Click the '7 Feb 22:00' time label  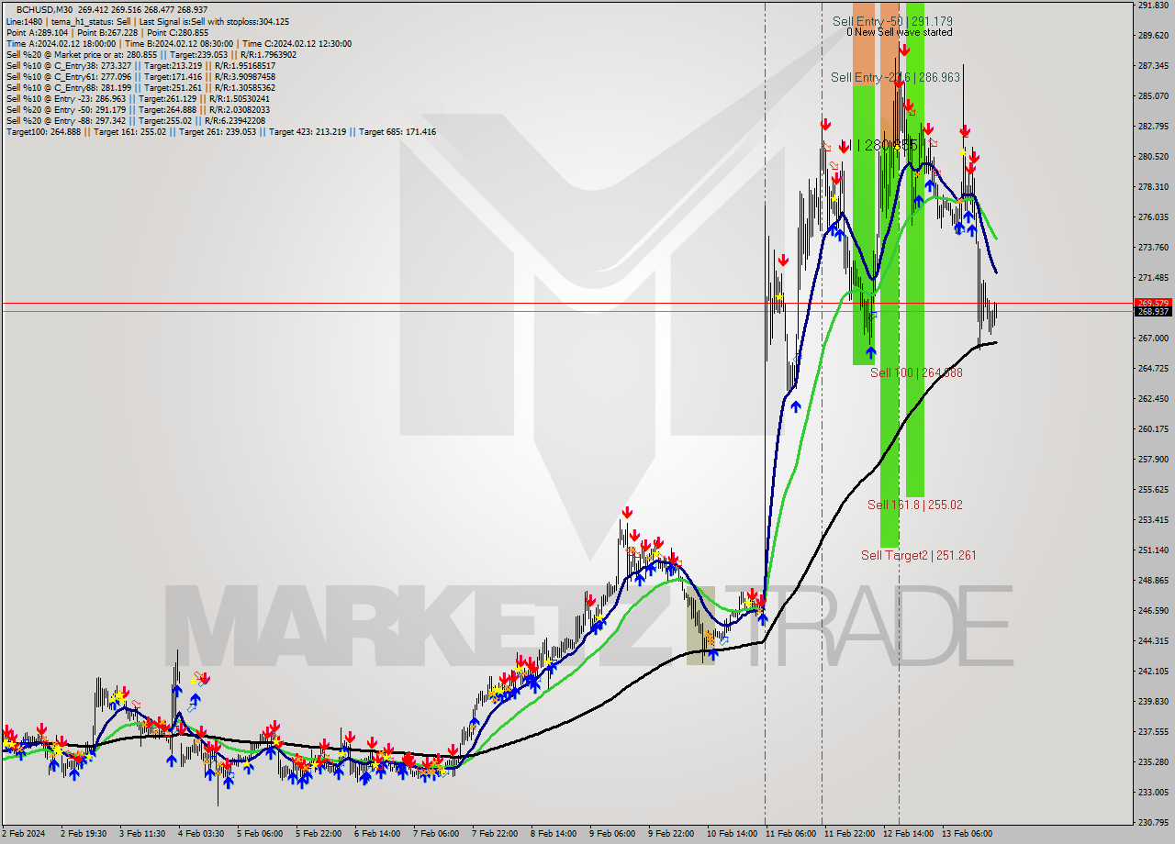click(497, 834)
